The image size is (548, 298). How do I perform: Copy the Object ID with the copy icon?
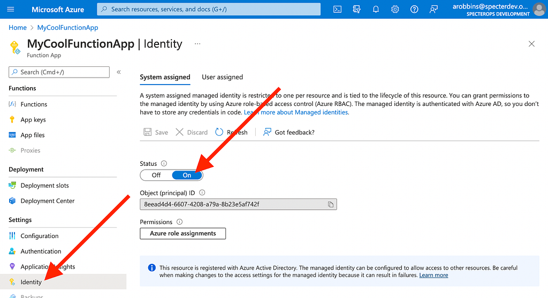(x=330, y=204)
